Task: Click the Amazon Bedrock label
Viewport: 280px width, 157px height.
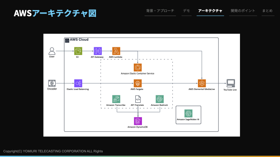Action: coord(159,105)
